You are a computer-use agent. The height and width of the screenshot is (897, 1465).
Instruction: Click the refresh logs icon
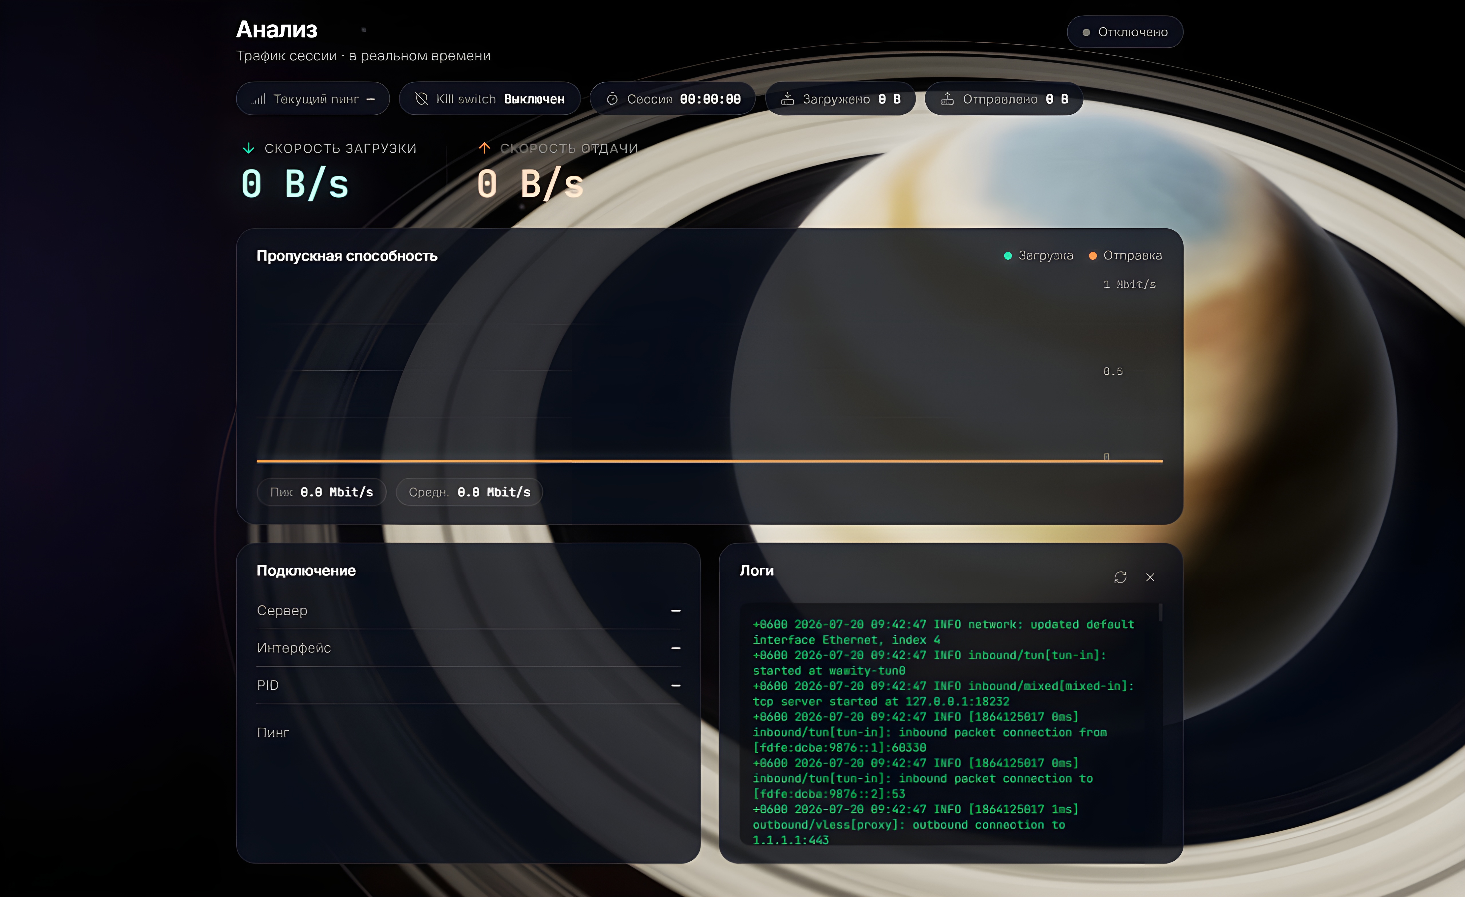1120,577
